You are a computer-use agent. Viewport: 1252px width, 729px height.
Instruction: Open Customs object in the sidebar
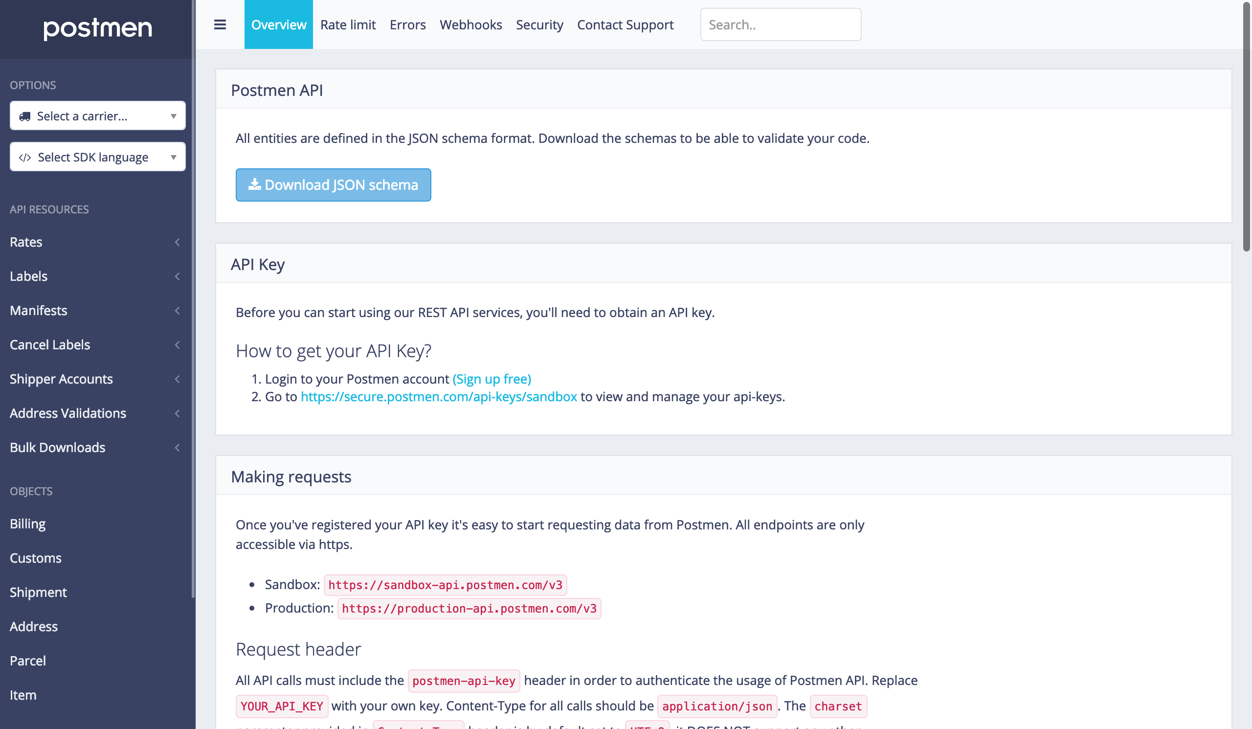coord(36,558)
